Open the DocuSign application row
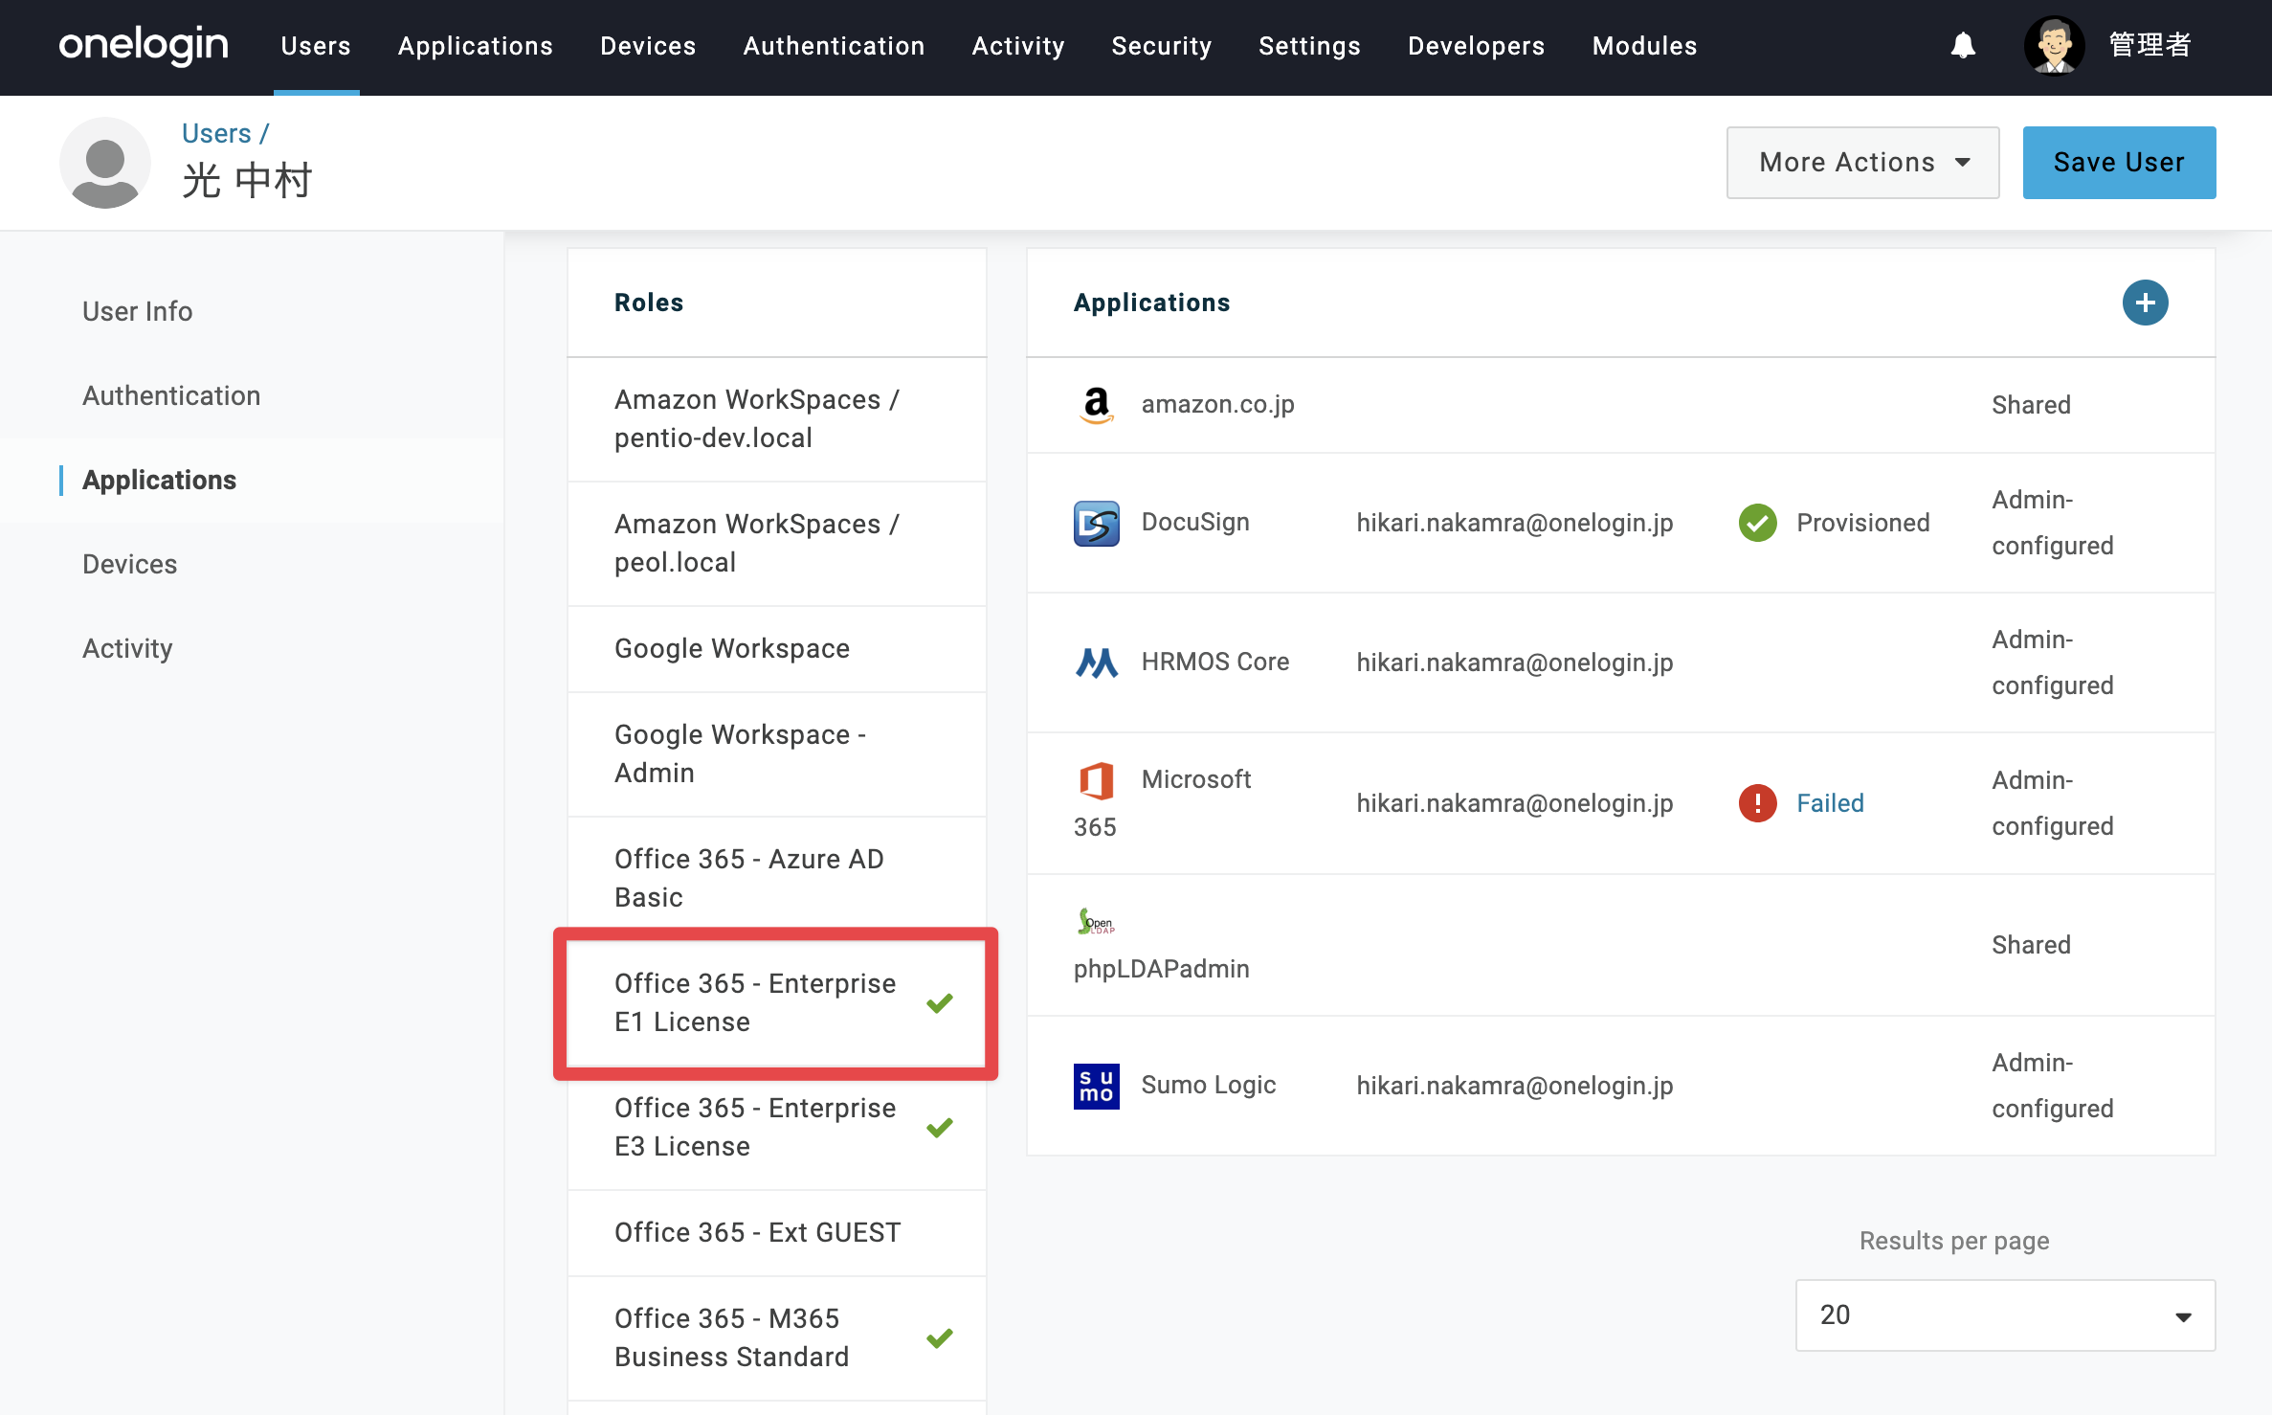 tap(1621, 523)
